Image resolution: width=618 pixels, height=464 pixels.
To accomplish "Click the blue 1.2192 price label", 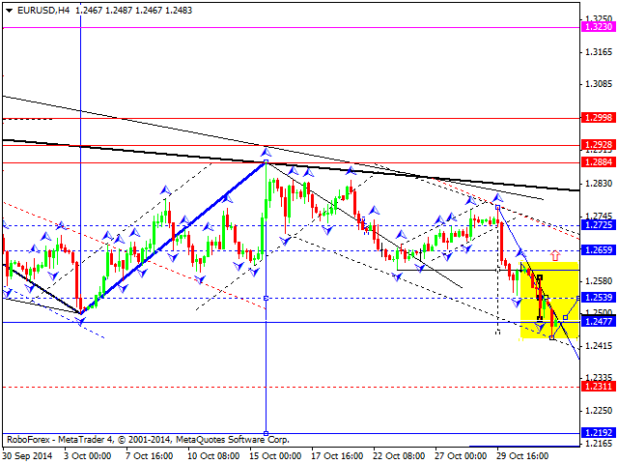I will tap(597, 433).
